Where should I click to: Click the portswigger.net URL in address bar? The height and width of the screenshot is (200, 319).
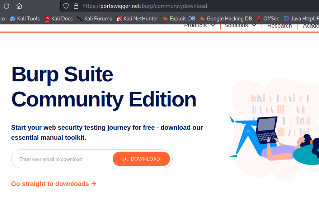145,6
